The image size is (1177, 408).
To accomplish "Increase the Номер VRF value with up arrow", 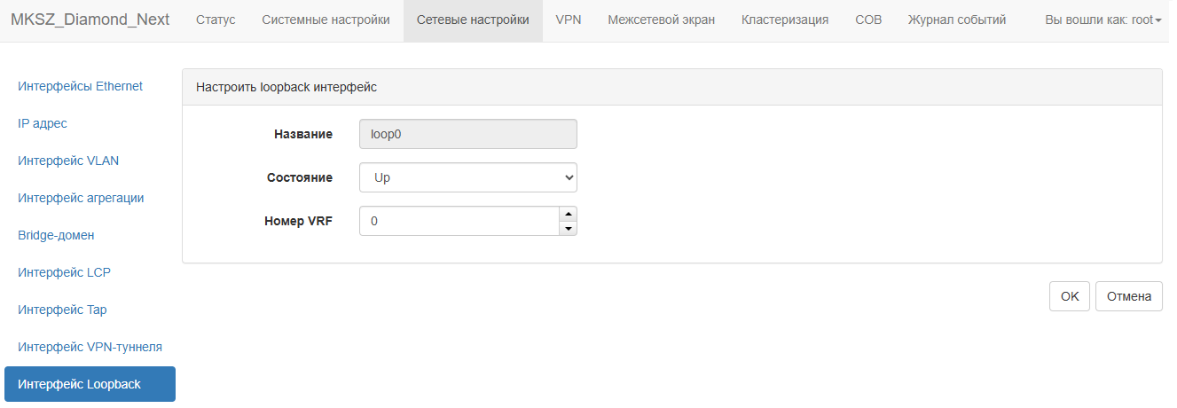I will (x=568, y=214).
